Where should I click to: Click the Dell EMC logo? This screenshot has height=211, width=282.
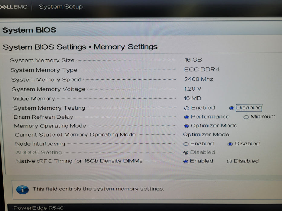[x=14, y=7]
